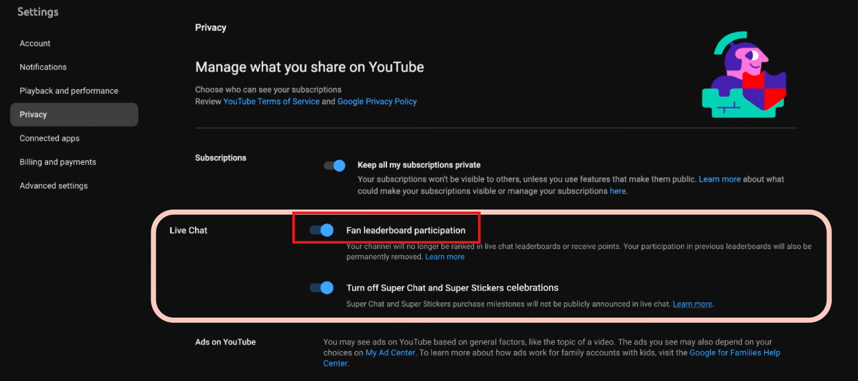Open the Privacy section

click(x=33, y=114)
